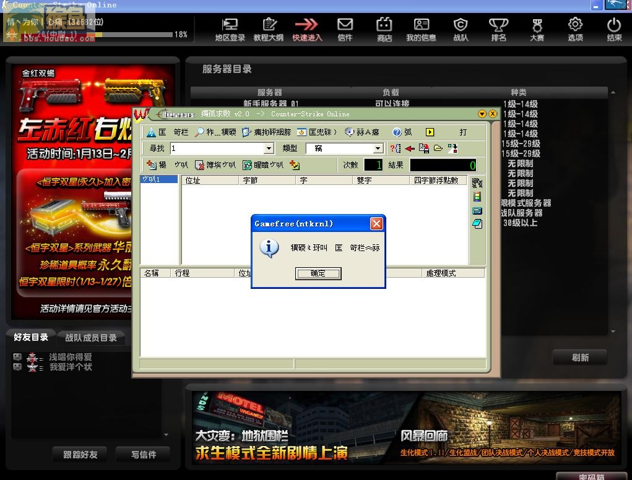
Task: Click the 服务器 server list column header
Action: [x=270, y=93]
